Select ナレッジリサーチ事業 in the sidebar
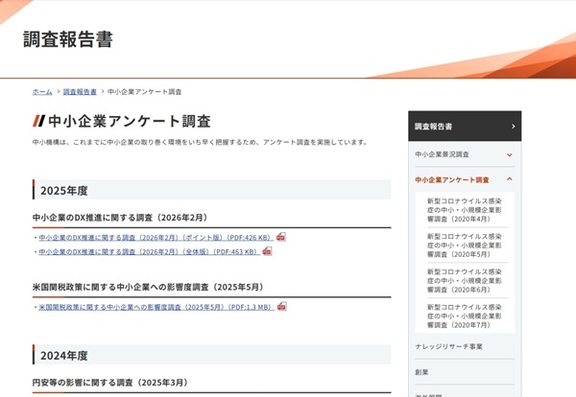Viewport: 576px width, 397px height. tap(449, 346)
